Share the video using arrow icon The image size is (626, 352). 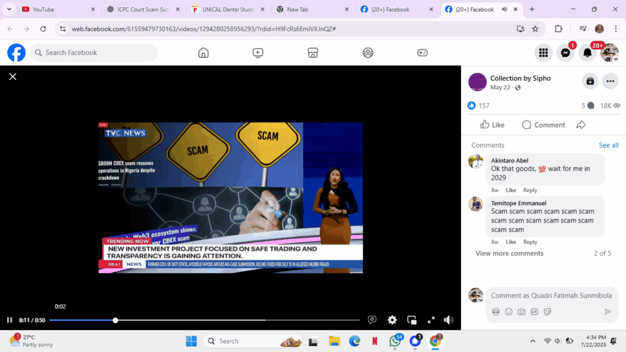[581, 125]
